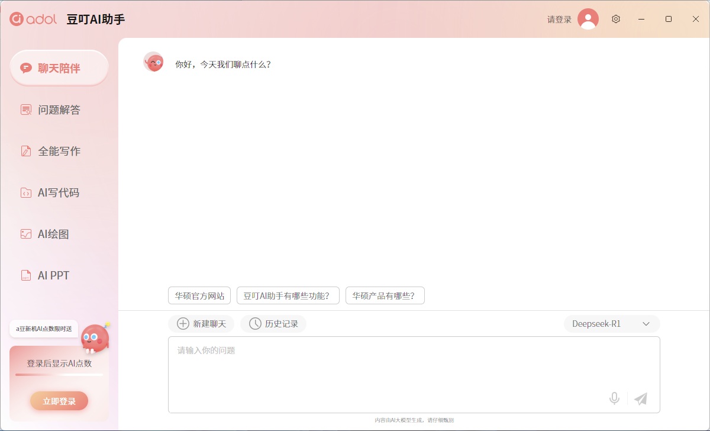This screenshot has height=431, width=710.
Task: Click the 问题解答 document search icon
Action: pos(25,110)
